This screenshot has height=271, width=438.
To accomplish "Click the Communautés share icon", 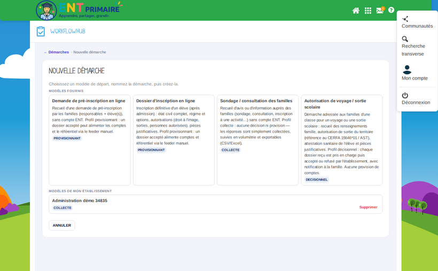I will coord(405,19).
